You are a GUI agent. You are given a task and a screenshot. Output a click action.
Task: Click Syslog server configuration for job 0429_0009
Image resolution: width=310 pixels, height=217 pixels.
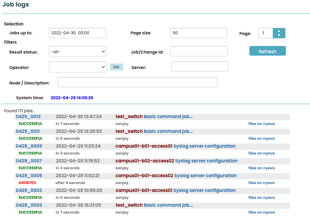(x=204, y=146)
